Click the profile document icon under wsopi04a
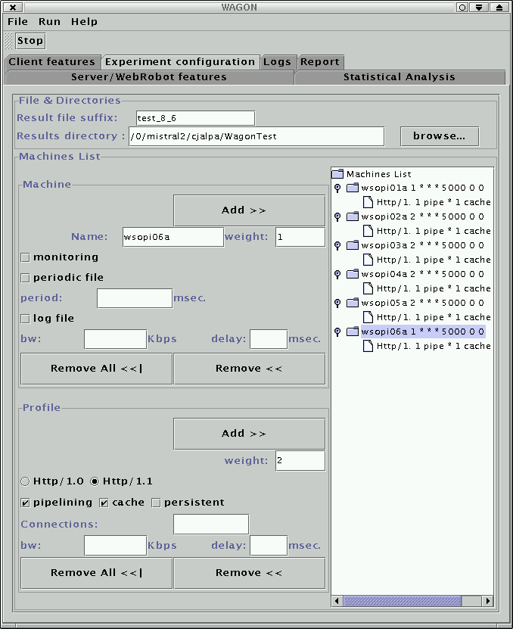Viewport: 513px width, 629px height. (368, 288)
